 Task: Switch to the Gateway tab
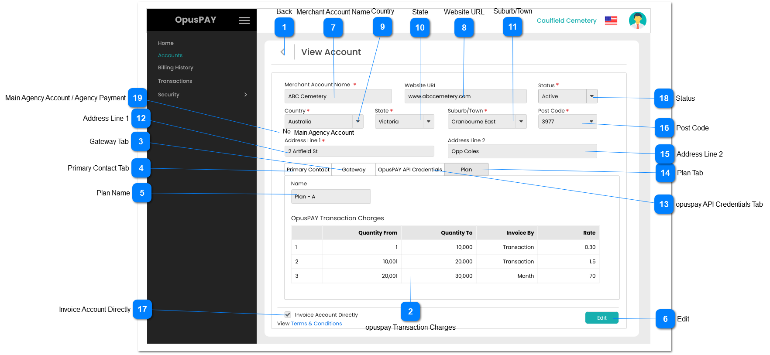click(354, 170)
